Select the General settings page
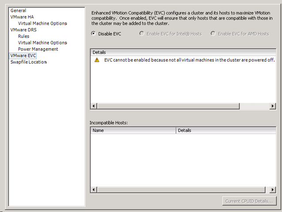 click(x=19, y=11)
